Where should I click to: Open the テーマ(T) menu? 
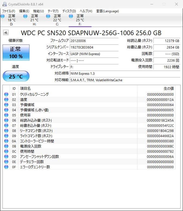pyautogui.click(x=53, y=11)
